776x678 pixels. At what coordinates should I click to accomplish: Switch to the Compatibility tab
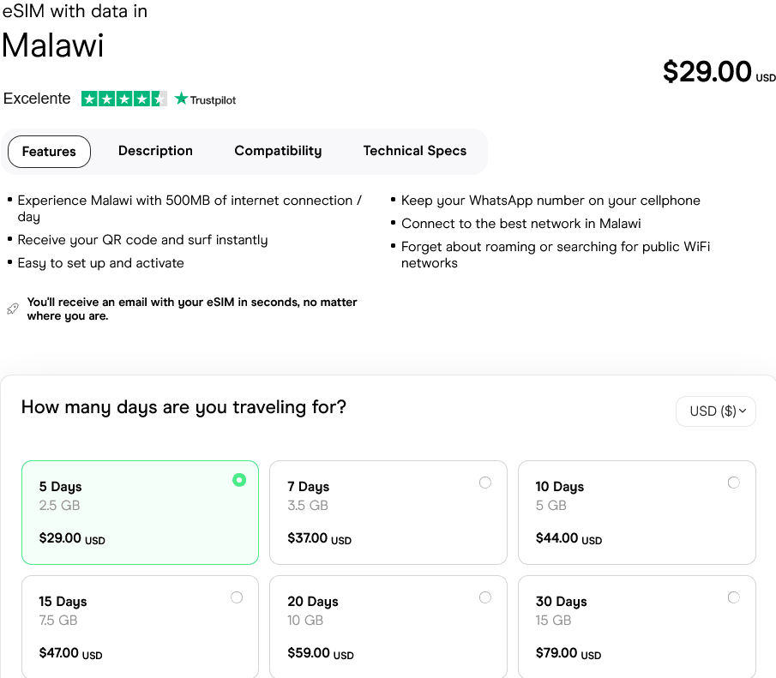[278, 151]
